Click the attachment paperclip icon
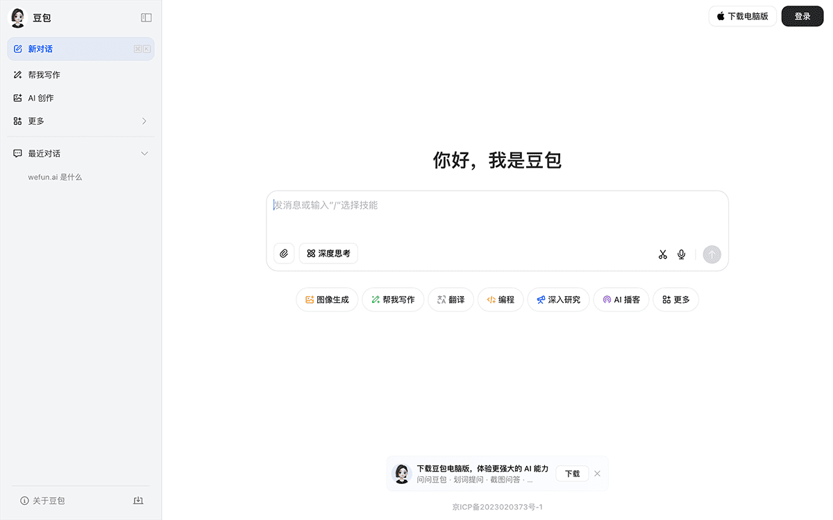The width and height of the screenshot is (833, 520). click(283, 253)
